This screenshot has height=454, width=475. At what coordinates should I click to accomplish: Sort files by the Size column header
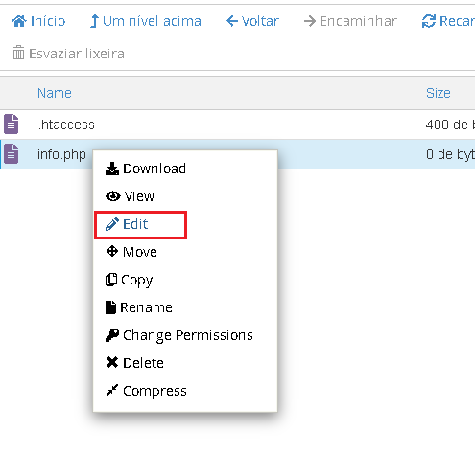click(439, 93)
